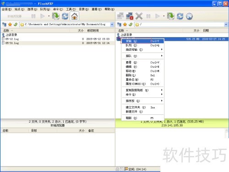229x172 pixels.
Task: Expand 复制到剪贴板 submenu in the context menu
Action: 142,90
